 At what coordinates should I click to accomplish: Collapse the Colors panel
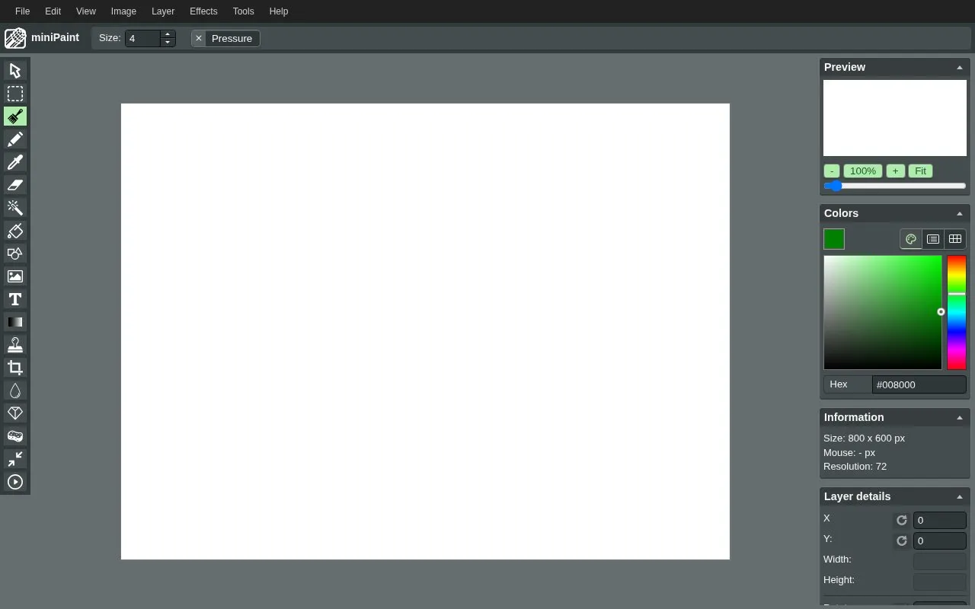click(960, 214)
